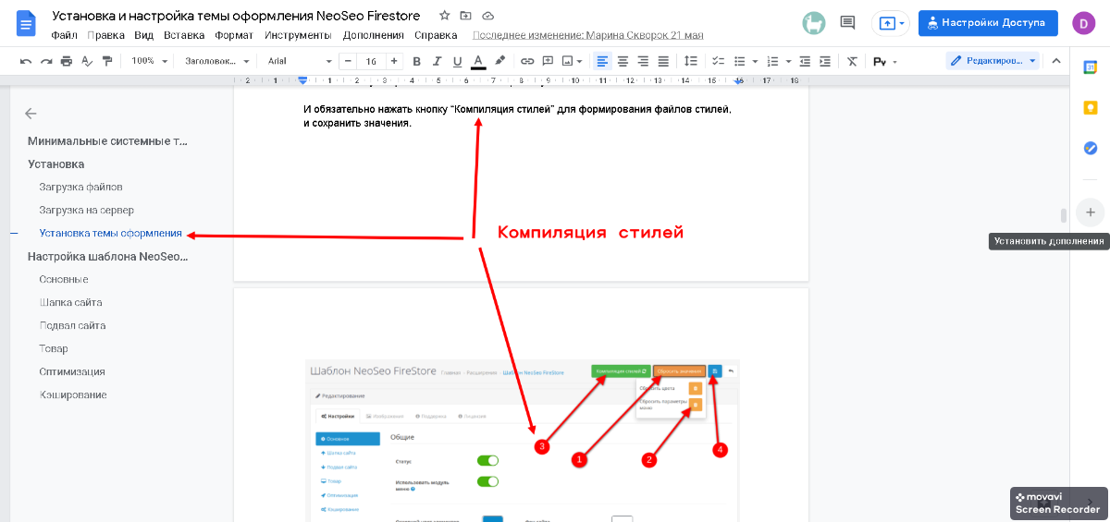Screen dimensions: 1110x522
Task: Open line spacing options
Action: 691,61
